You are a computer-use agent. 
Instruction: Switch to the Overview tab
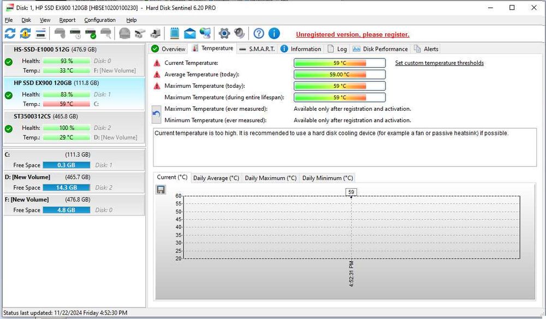click(169, 49)
